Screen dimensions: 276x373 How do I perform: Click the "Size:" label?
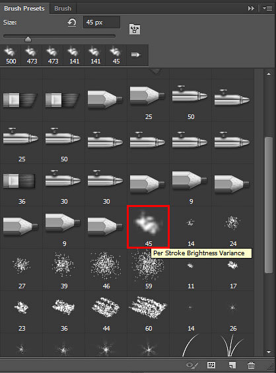tap(10, 22)
